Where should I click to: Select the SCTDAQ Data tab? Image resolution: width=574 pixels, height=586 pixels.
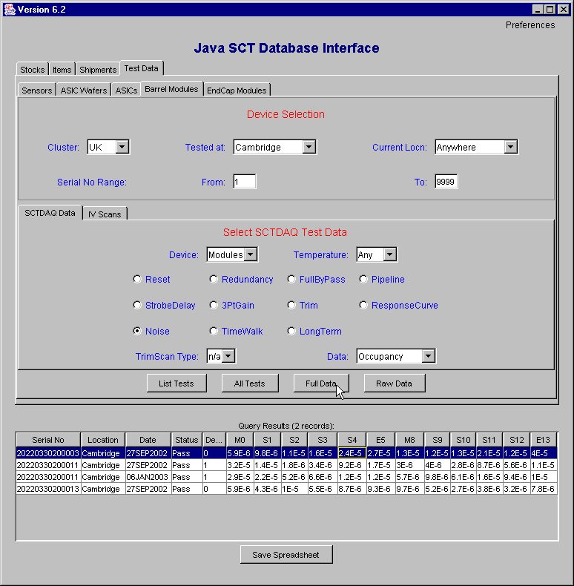pyautogui.click(x=50, y=213)
